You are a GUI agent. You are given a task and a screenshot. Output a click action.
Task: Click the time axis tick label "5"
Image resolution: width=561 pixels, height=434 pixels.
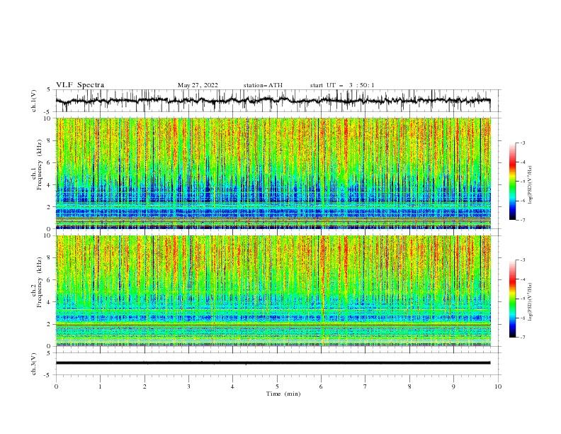point(277,386)
